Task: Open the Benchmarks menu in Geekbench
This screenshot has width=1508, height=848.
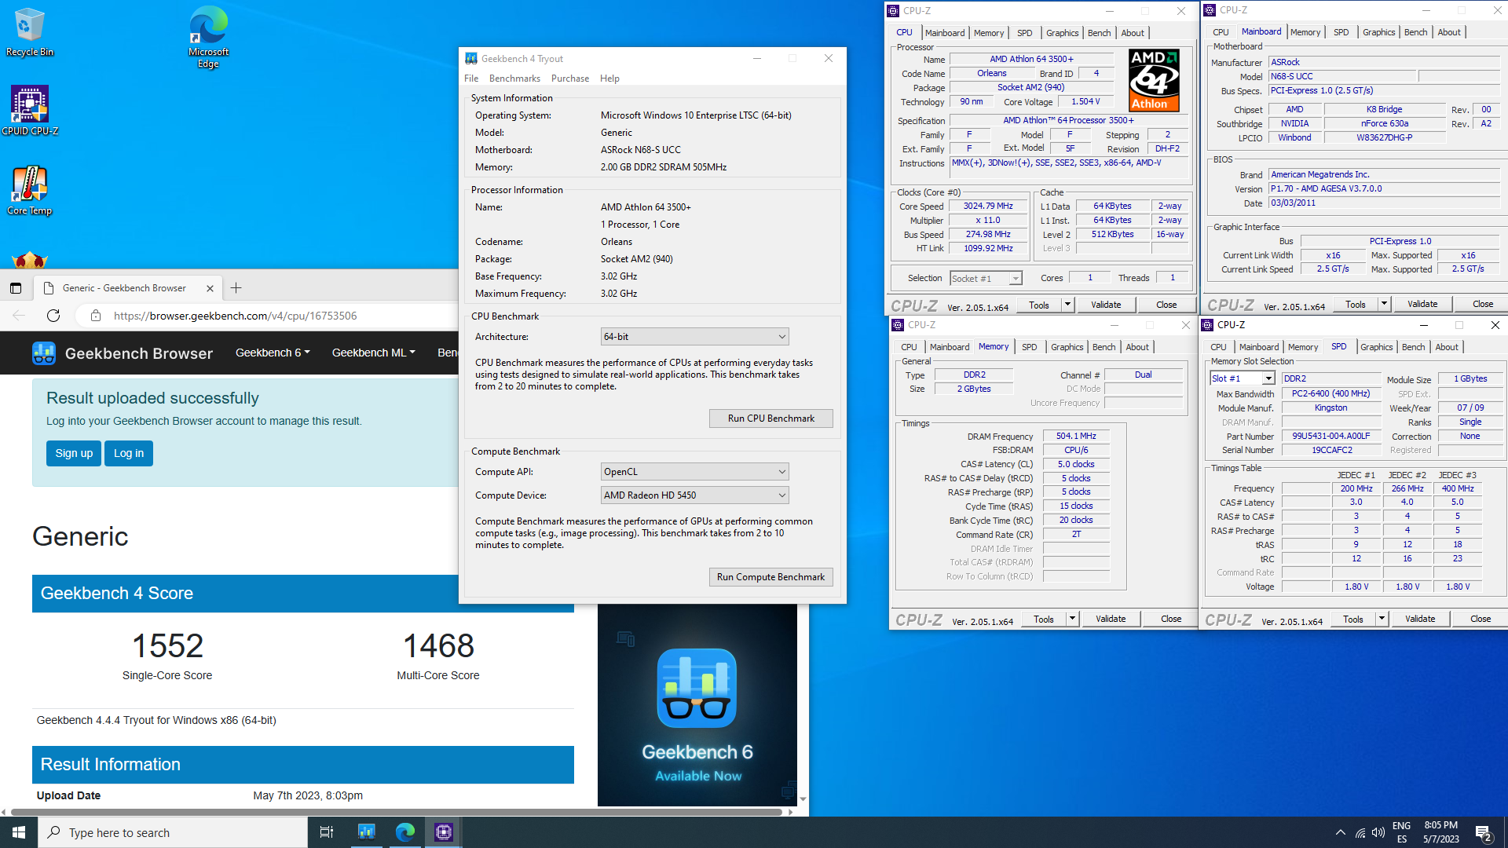Action: point(514,79)
